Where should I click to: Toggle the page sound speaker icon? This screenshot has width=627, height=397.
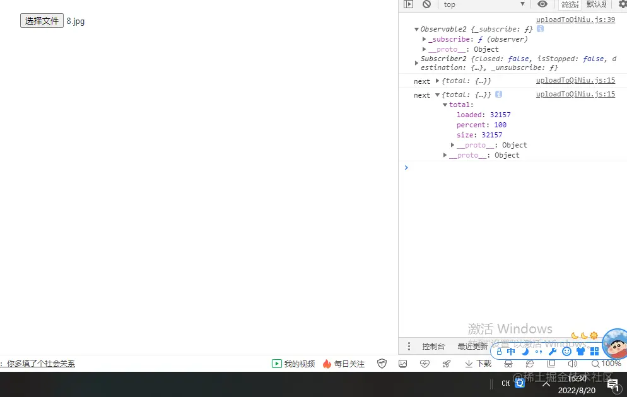click(573, 364)
